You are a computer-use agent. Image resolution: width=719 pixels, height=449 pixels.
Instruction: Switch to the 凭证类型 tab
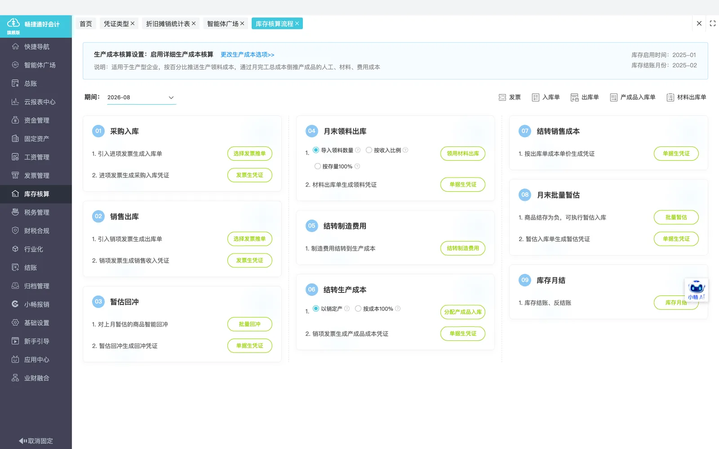click(x=116, y=24)
